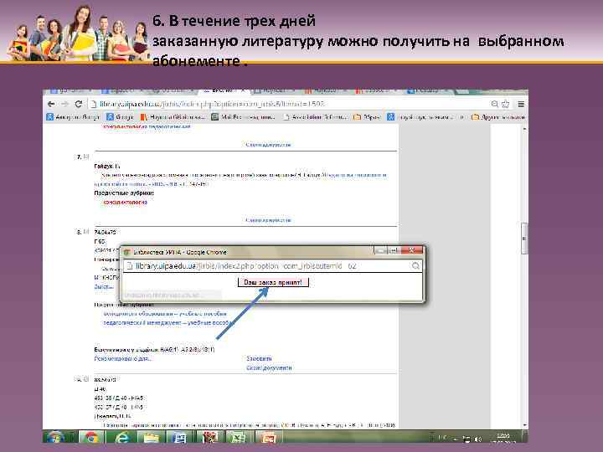
Task: Switch to the last browser tab
Action: (427, 91)
